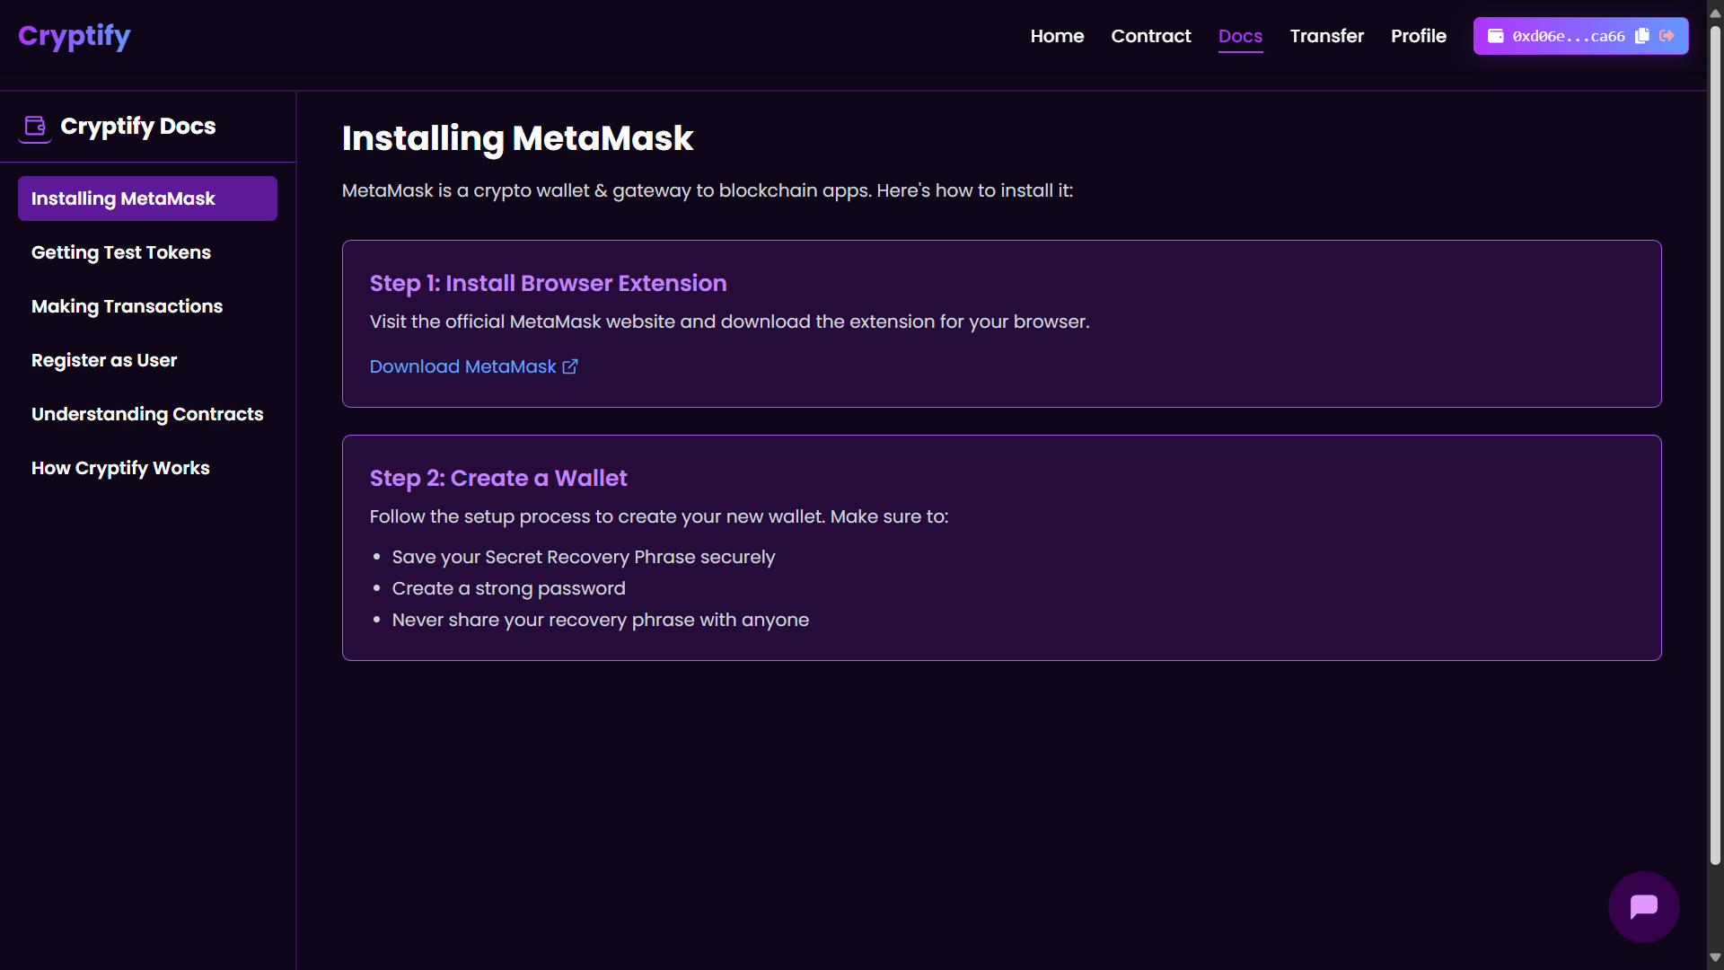The height and width of the screenshot is (970, 1724).
Task: Click the Cryptify logo
Action: click(75, 36)
